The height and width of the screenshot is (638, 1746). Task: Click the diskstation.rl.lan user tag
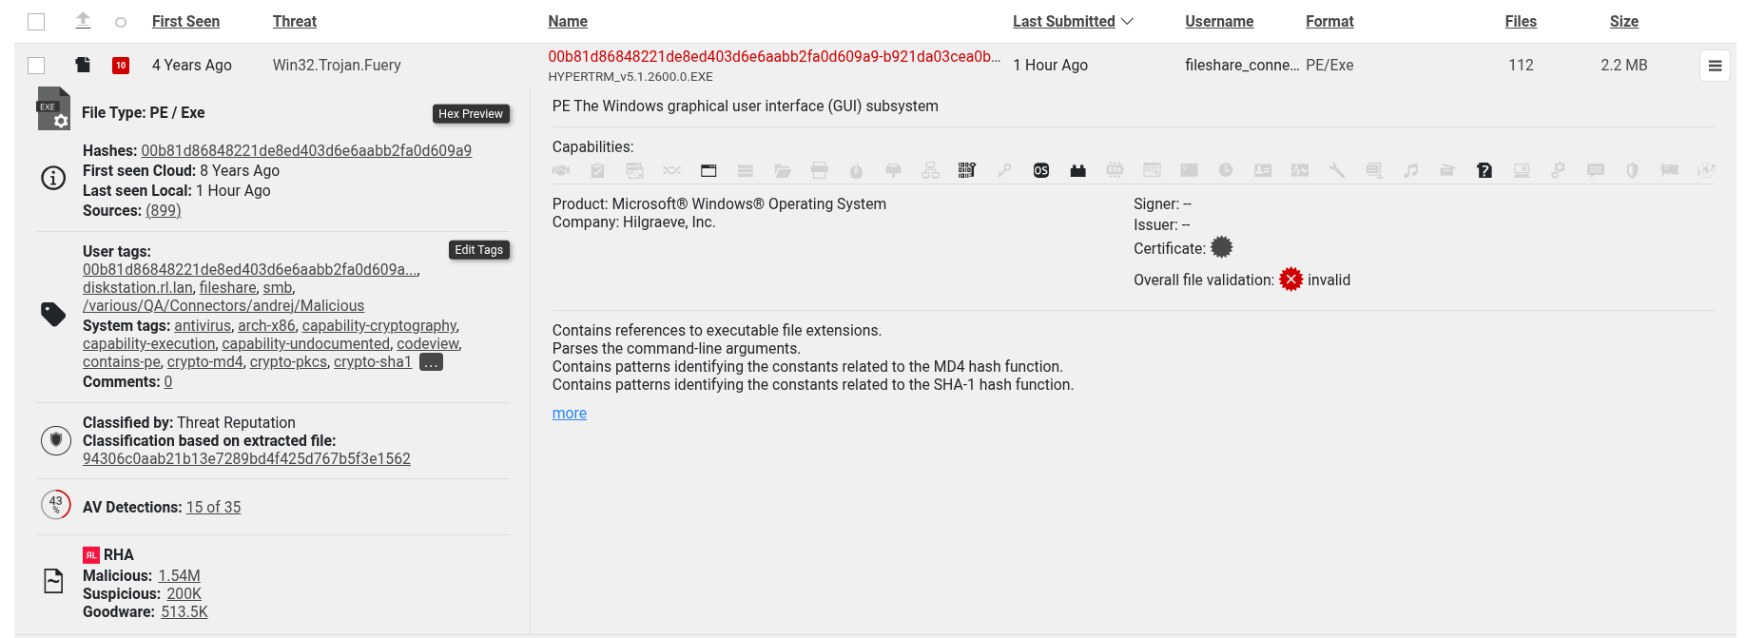coord(138,287)
